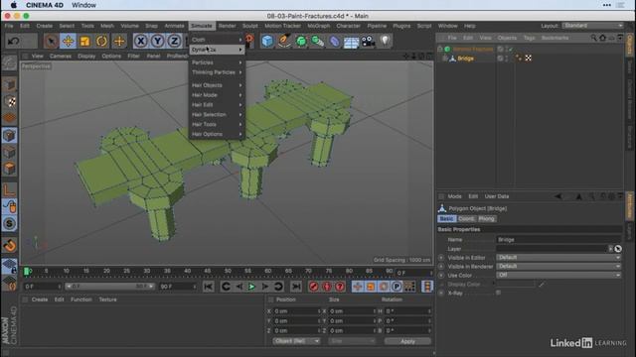Open the MoGraph menu
This screenshot has width=636, height=357.
(319, 26)
